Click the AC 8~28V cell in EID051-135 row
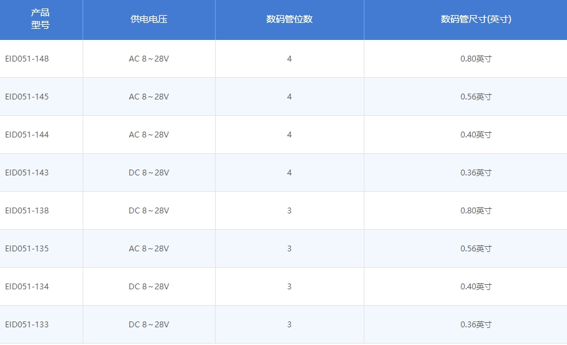The image size is (567, 345). click(x=149, y=249)
